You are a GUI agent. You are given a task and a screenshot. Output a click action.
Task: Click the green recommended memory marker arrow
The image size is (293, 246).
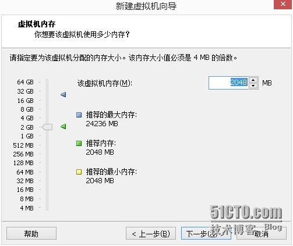[x=63, y=127]
